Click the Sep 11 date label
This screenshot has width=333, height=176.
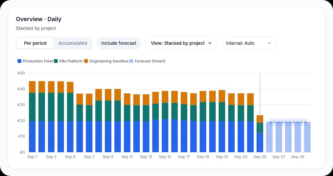click(127, 157)
